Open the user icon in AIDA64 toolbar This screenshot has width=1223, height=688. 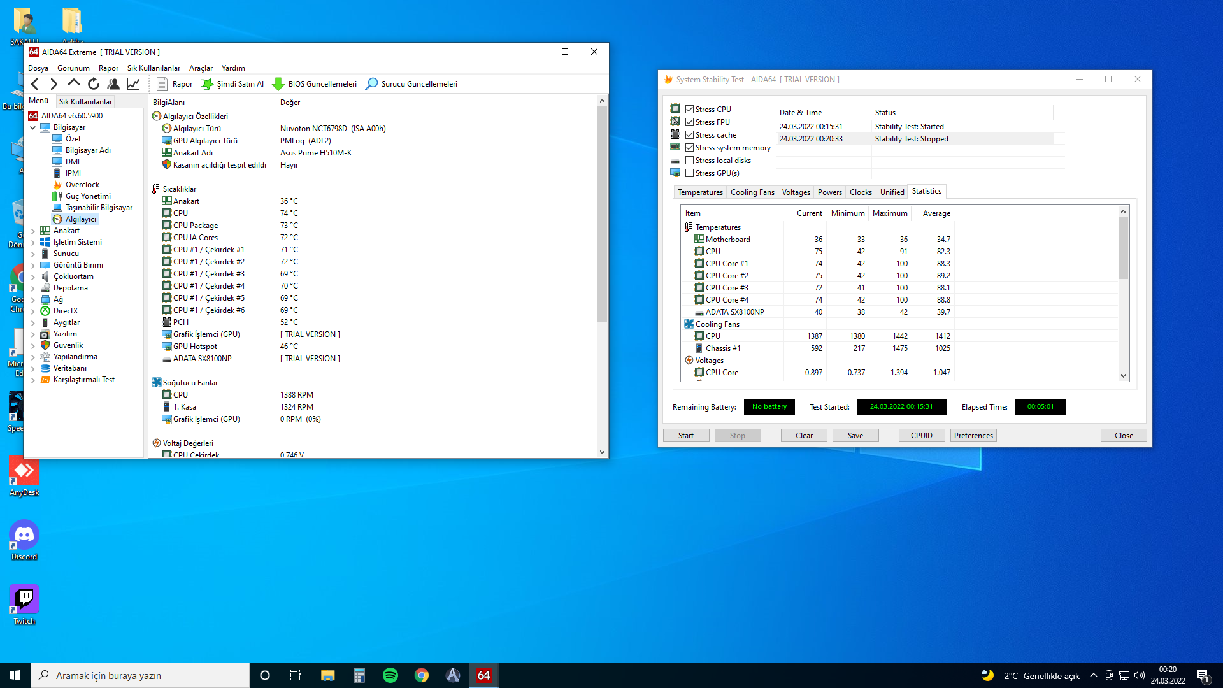pos(113,83)
